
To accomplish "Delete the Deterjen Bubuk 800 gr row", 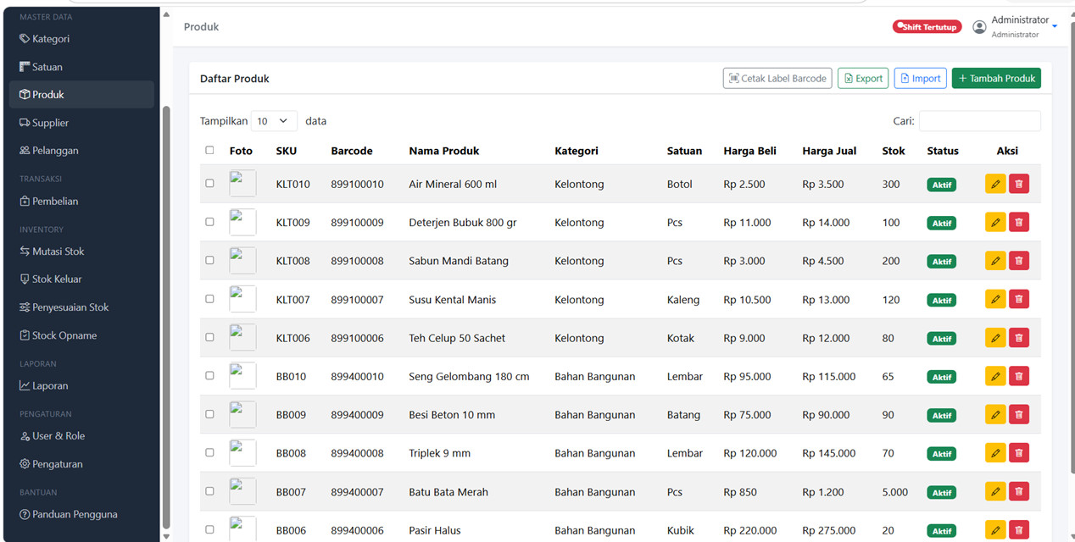I will (x=1019, y=222).
